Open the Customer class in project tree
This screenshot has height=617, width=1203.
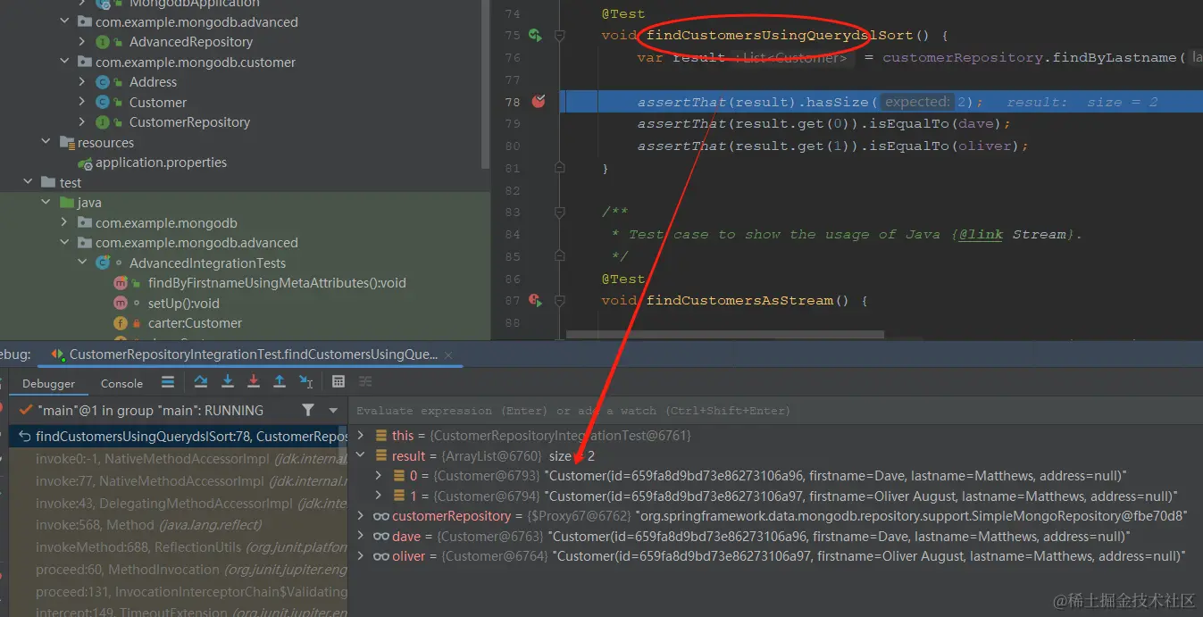click(x=157, y=103)
